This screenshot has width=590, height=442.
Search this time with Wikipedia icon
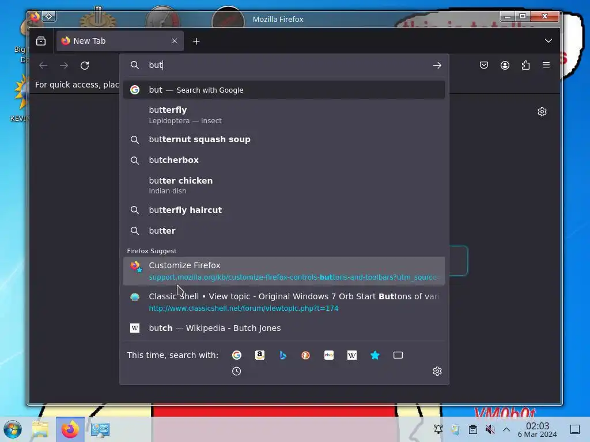coord(352,355)
